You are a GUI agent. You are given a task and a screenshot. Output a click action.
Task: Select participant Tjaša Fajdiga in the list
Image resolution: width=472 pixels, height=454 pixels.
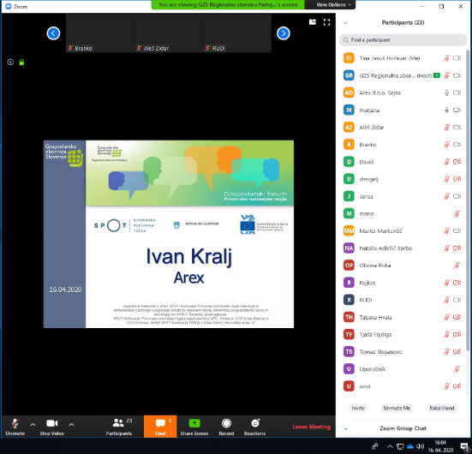pos(403,334)
